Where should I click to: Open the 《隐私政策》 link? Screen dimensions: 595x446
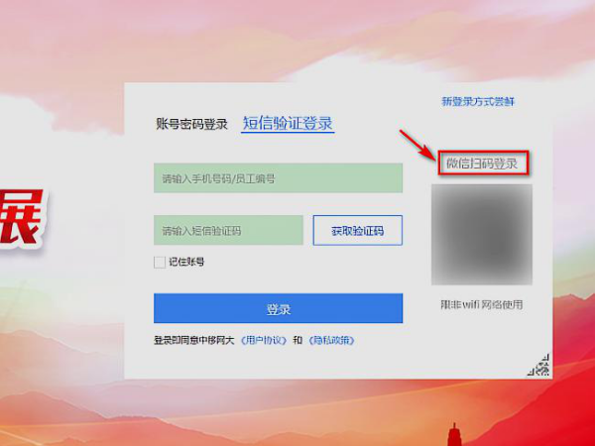(x=331, y=340)
